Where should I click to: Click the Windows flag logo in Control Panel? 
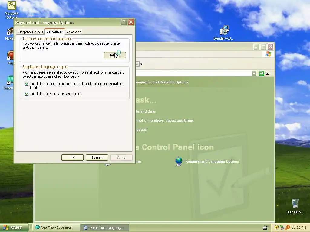(x=268, y=54)
